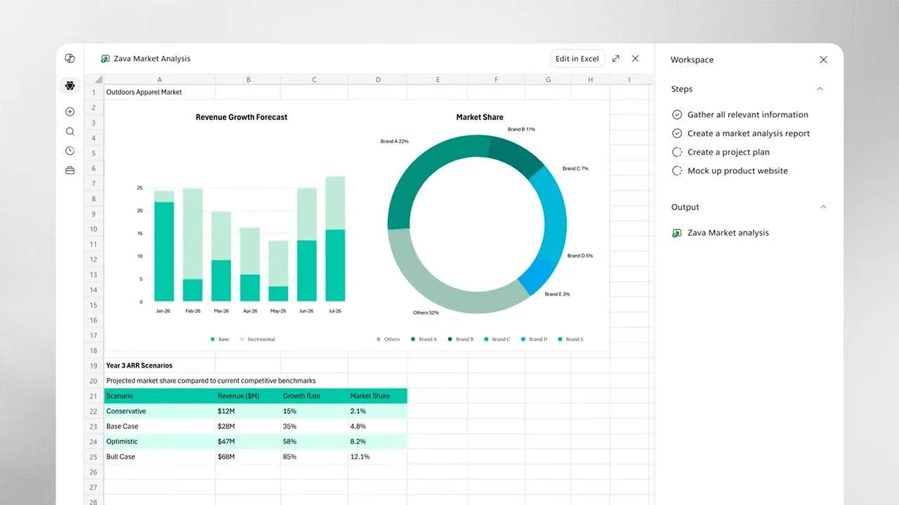Open the Zava Market analysis output file

(x=721, y=233)
